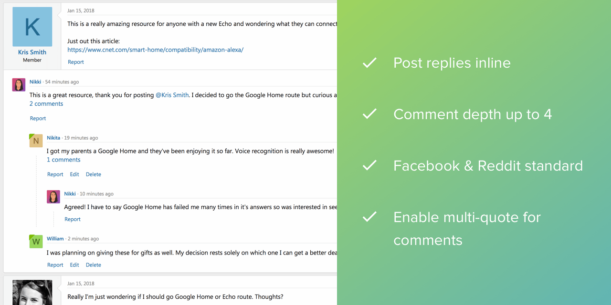Collapse the 1 comments thread under Nikita
This screenshot has height=305, width=611.
[63, 160]
